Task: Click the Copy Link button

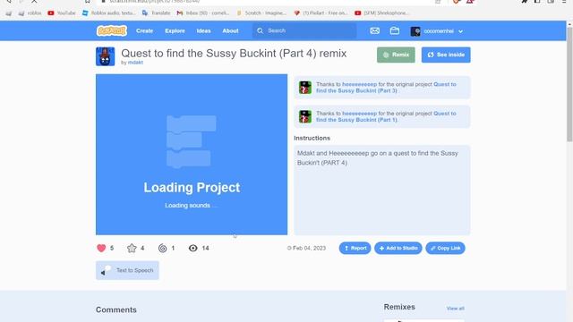Action: pyautogui.click(x=445, y=248)
